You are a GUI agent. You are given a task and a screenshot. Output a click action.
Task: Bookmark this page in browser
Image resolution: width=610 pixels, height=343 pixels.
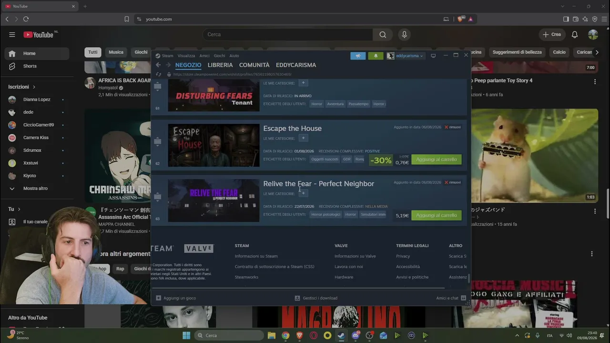pyautogui.click(x=127, y=19)
